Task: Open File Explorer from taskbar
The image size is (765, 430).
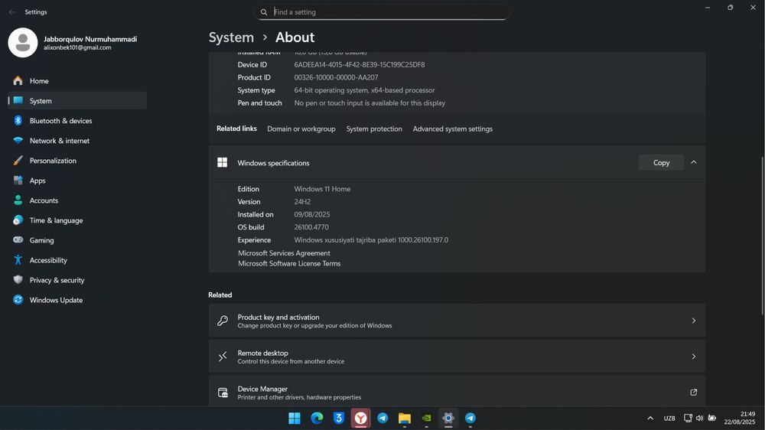Action: [405, 419]
